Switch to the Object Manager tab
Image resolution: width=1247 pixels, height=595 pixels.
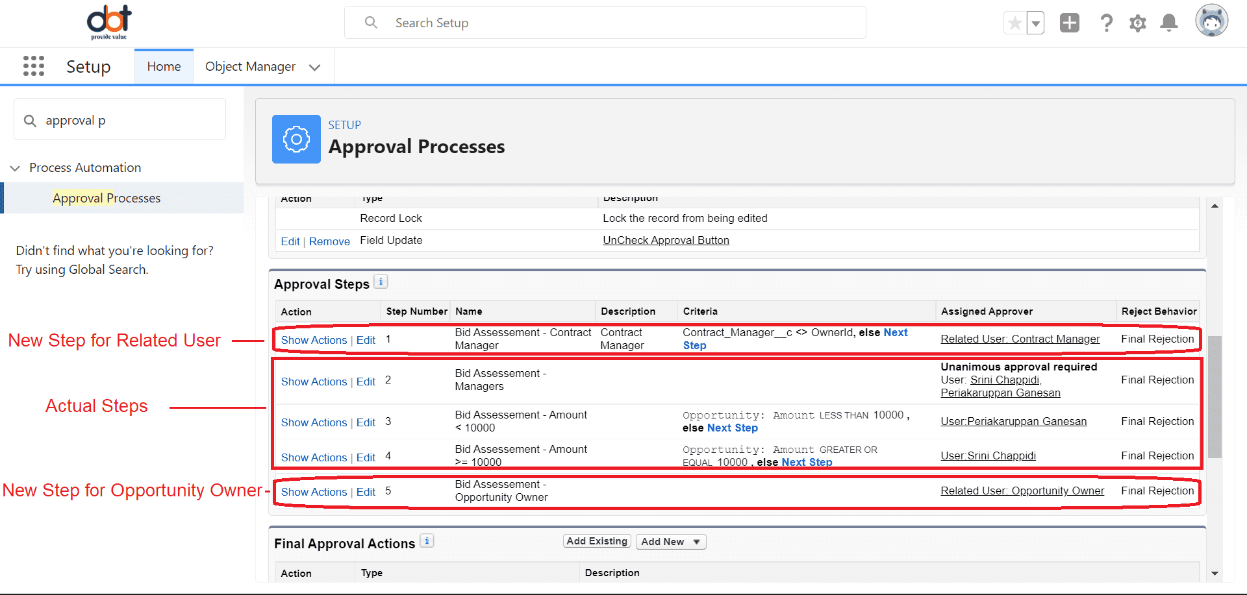(250, 66)
